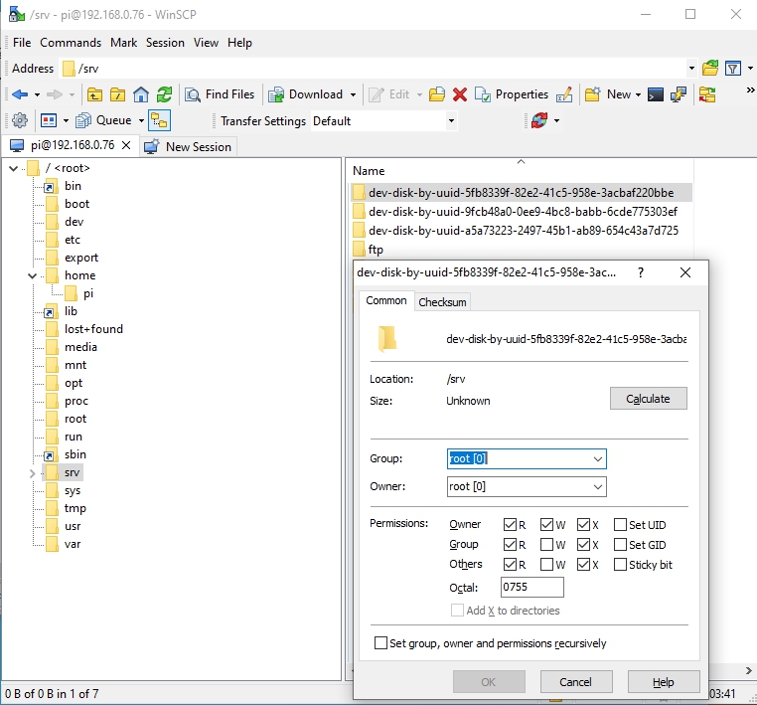Click the home directory icon in toolbar
The height and width of the screenshot is (705, 757).
[x=141, y=94]
